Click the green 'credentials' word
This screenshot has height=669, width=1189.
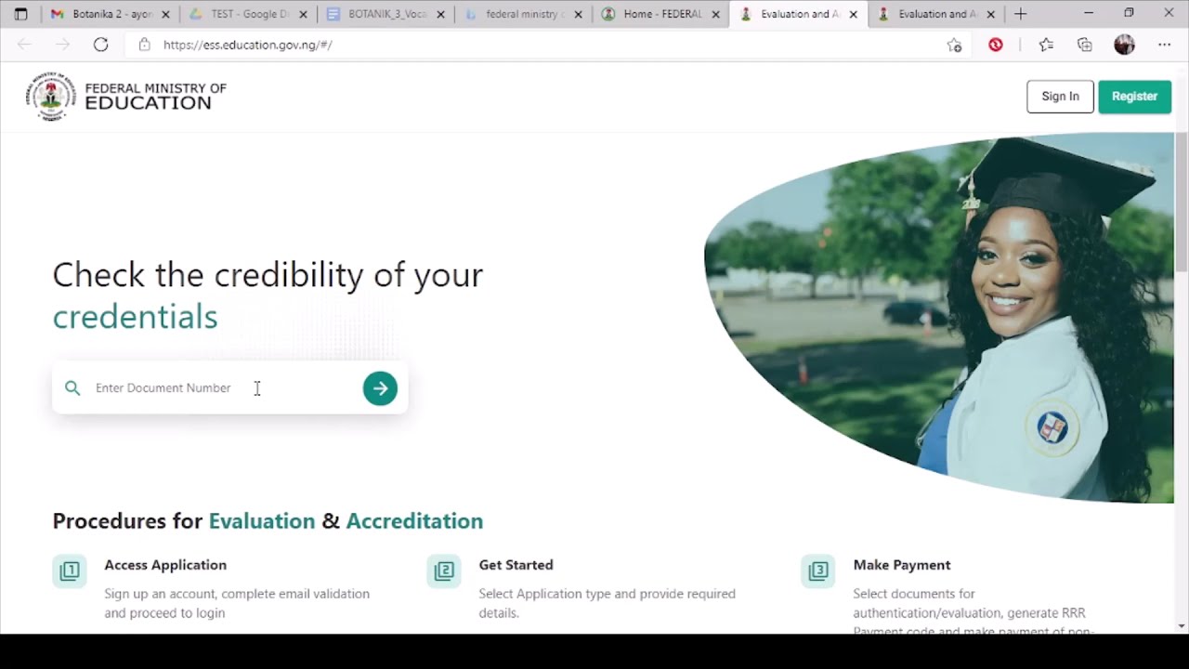(136, 317)
